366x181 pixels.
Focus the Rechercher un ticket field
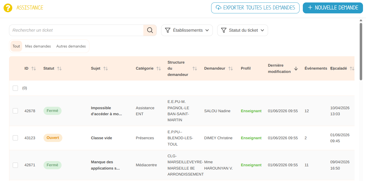click(76, 30)
